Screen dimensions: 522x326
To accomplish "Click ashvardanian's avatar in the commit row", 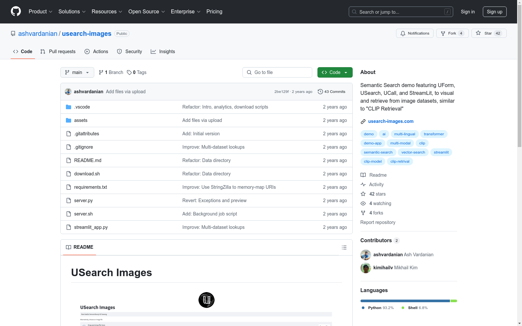I will coord(68,92).
